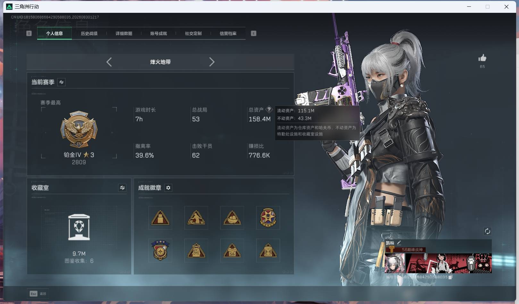Open the silver-haired player avatar thumbnail
Image resolution: width=519 pixels, height=304 pixels.
click(395, 263)
